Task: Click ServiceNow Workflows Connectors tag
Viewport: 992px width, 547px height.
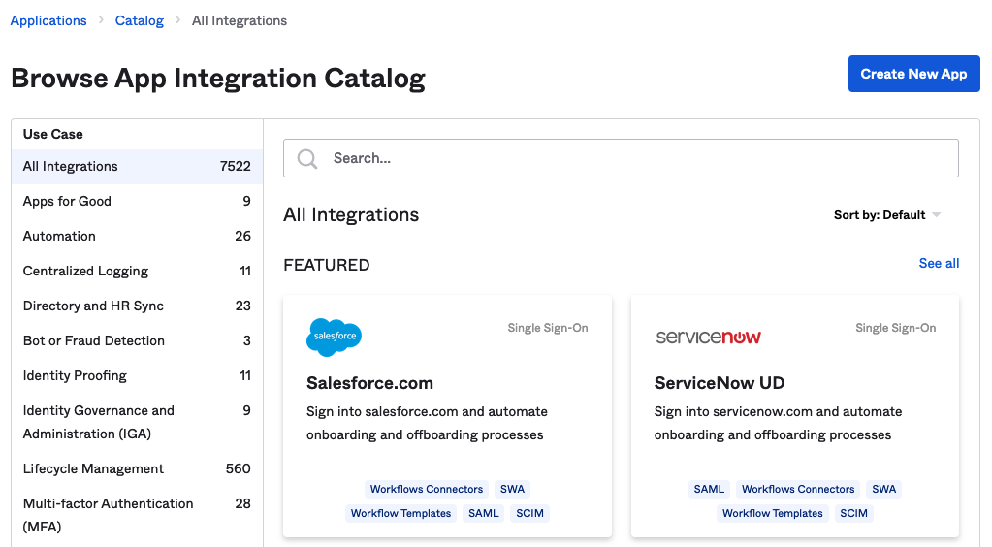Action: [798, 490]
